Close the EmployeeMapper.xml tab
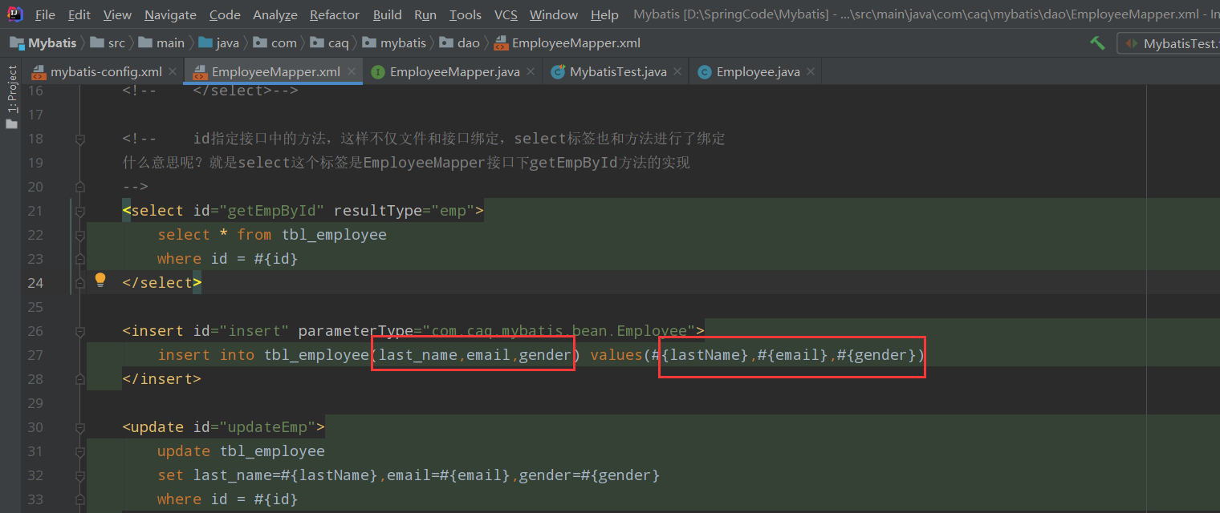Viewport: 1220px width, 513px height. tap(352, 71)
